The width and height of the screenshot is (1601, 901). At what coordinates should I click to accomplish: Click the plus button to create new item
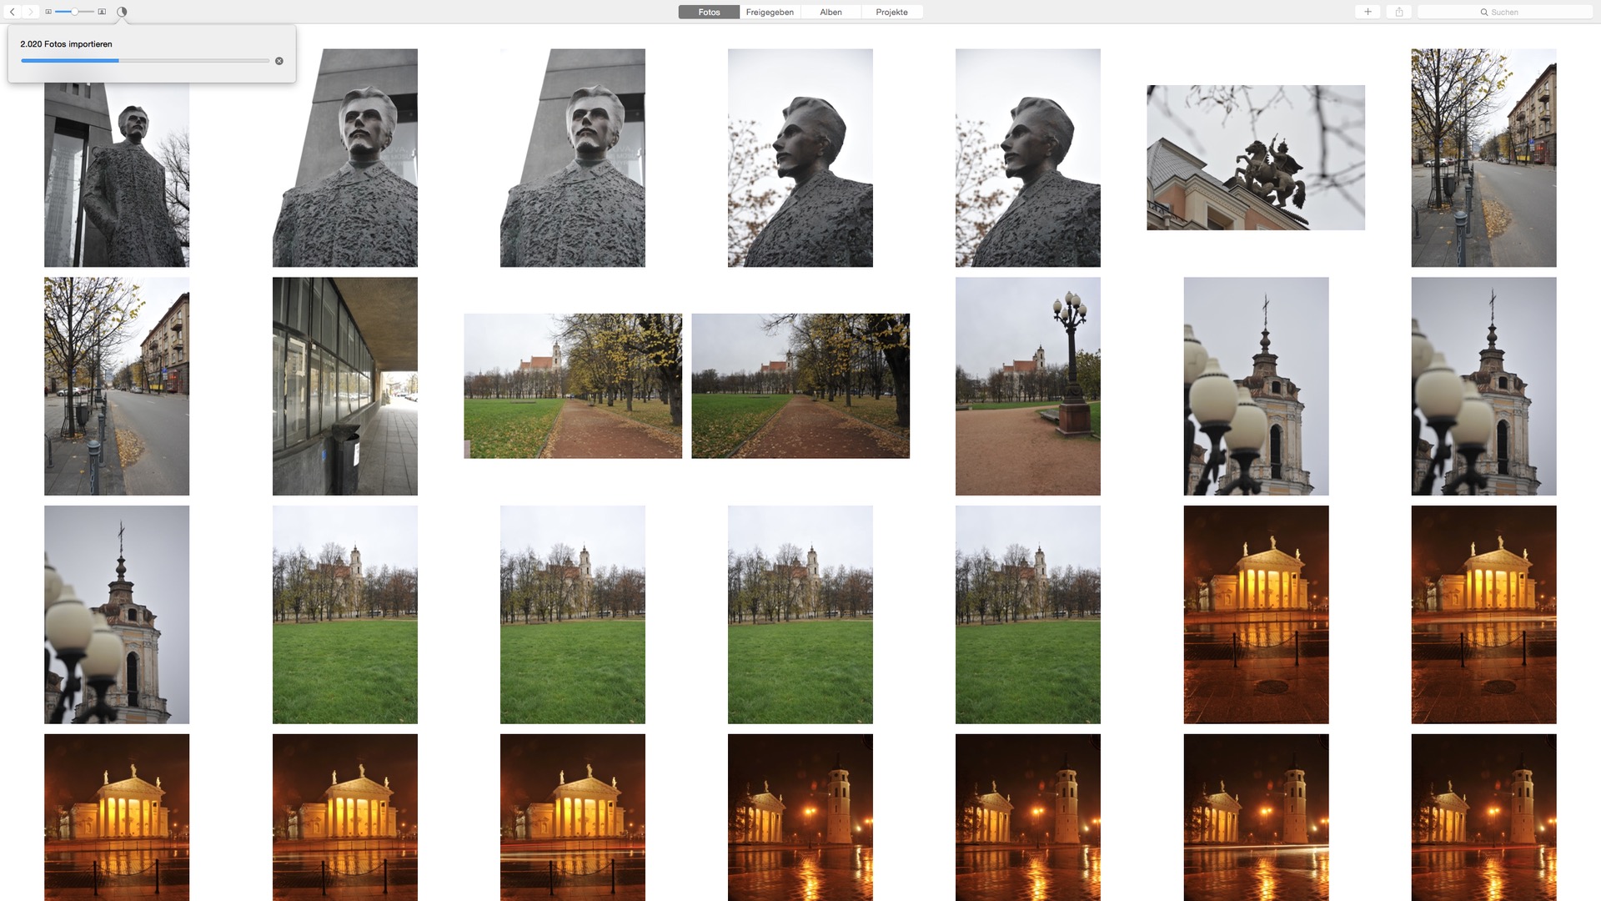(1368, 12)
